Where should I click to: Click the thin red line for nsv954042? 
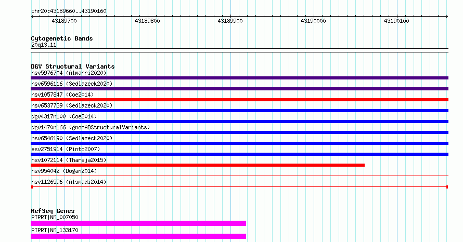(x=239, y=176)
